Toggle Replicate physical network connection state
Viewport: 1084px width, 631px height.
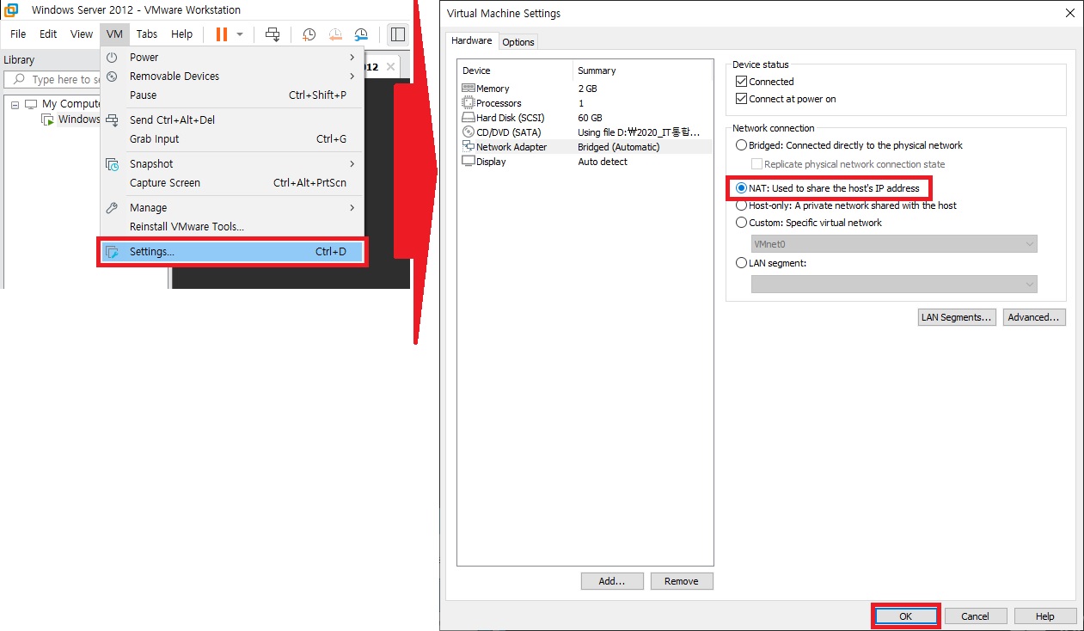point(756,164)
